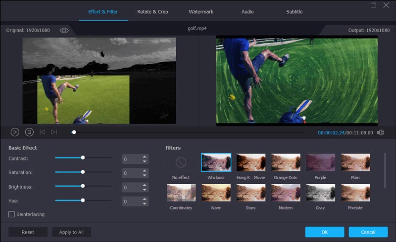Jump to previous frame
396x242 pixels.
pyautogui.click(x=42, y=132)
